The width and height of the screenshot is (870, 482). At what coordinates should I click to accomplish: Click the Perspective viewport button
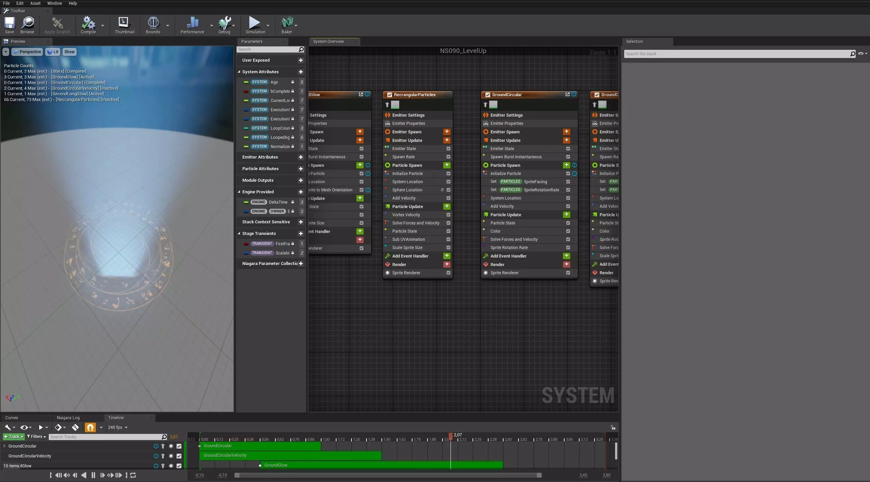tap(27, 52)
